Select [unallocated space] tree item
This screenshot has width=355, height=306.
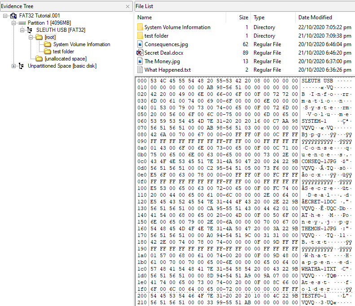pyautogui.click(x=66, y=59)
